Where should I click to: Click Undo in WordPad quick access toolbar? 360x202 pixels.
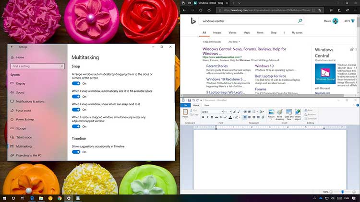(193, 100)
